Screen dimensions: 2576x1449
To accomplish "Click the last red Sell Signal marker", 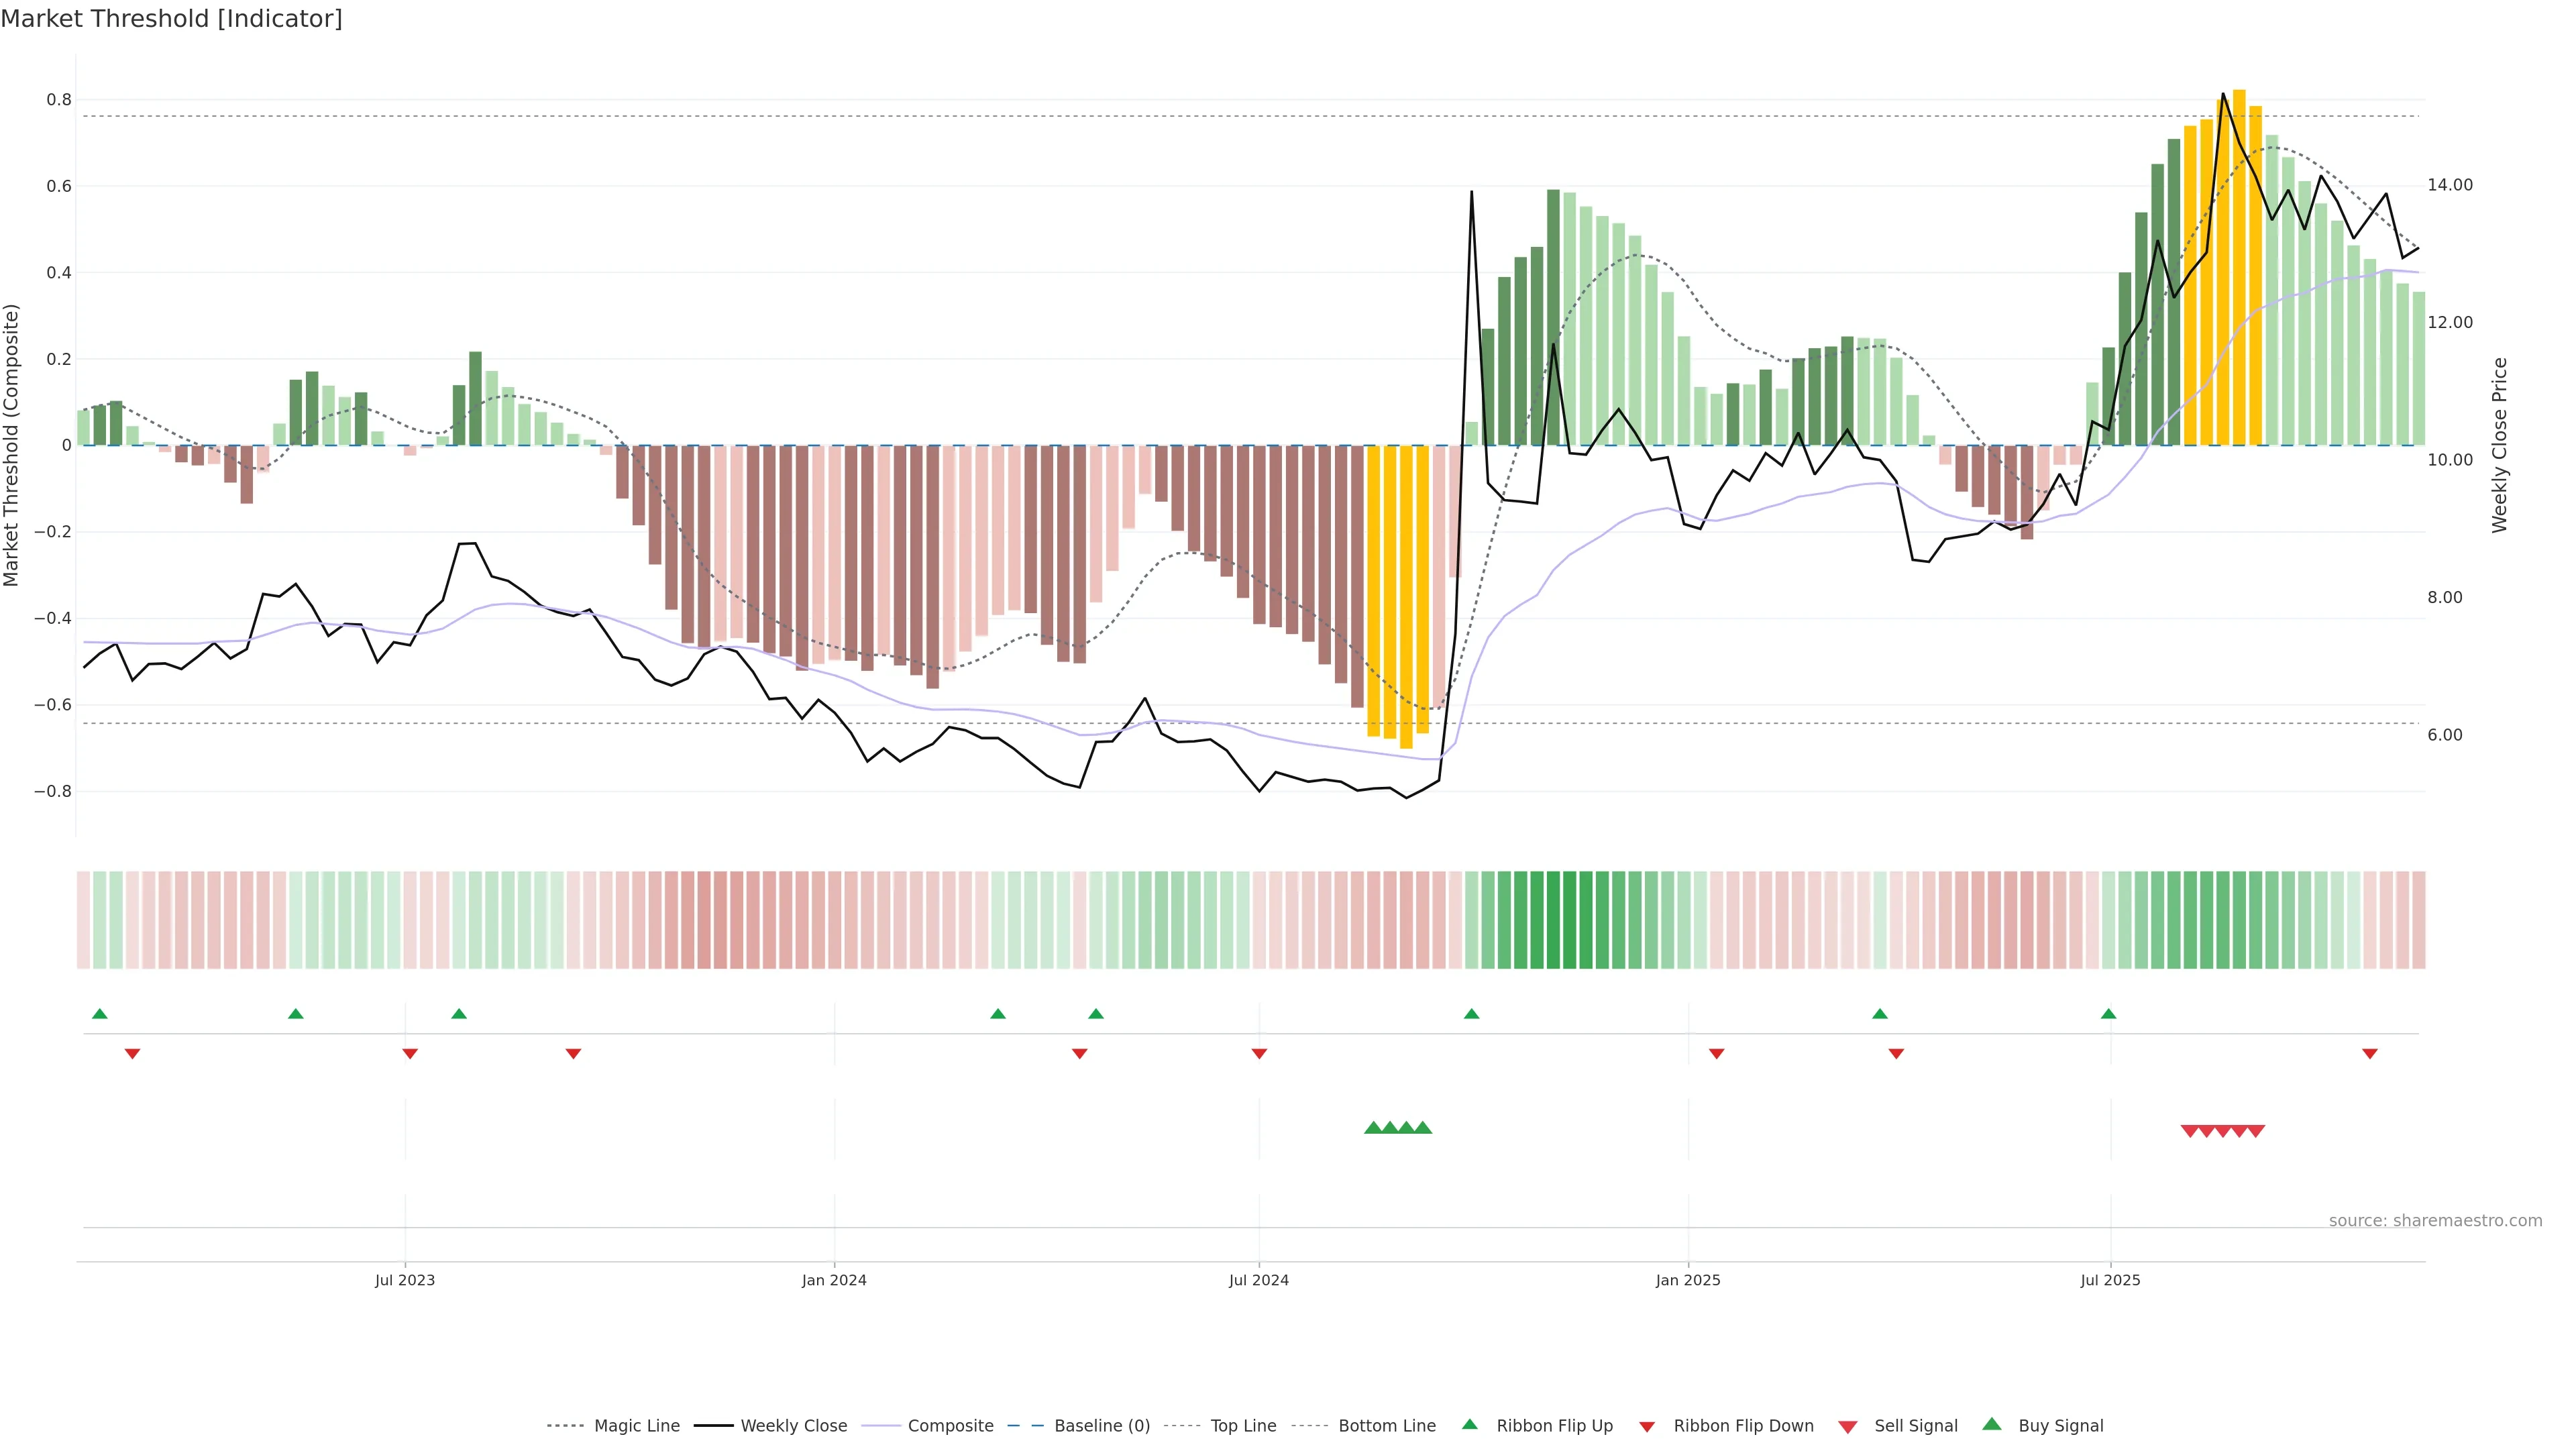I will click(x=2256, y=1131).
